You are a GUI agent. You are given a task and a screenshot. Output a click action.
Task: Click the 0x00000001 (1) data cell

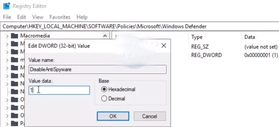click(x=261, y=55)
